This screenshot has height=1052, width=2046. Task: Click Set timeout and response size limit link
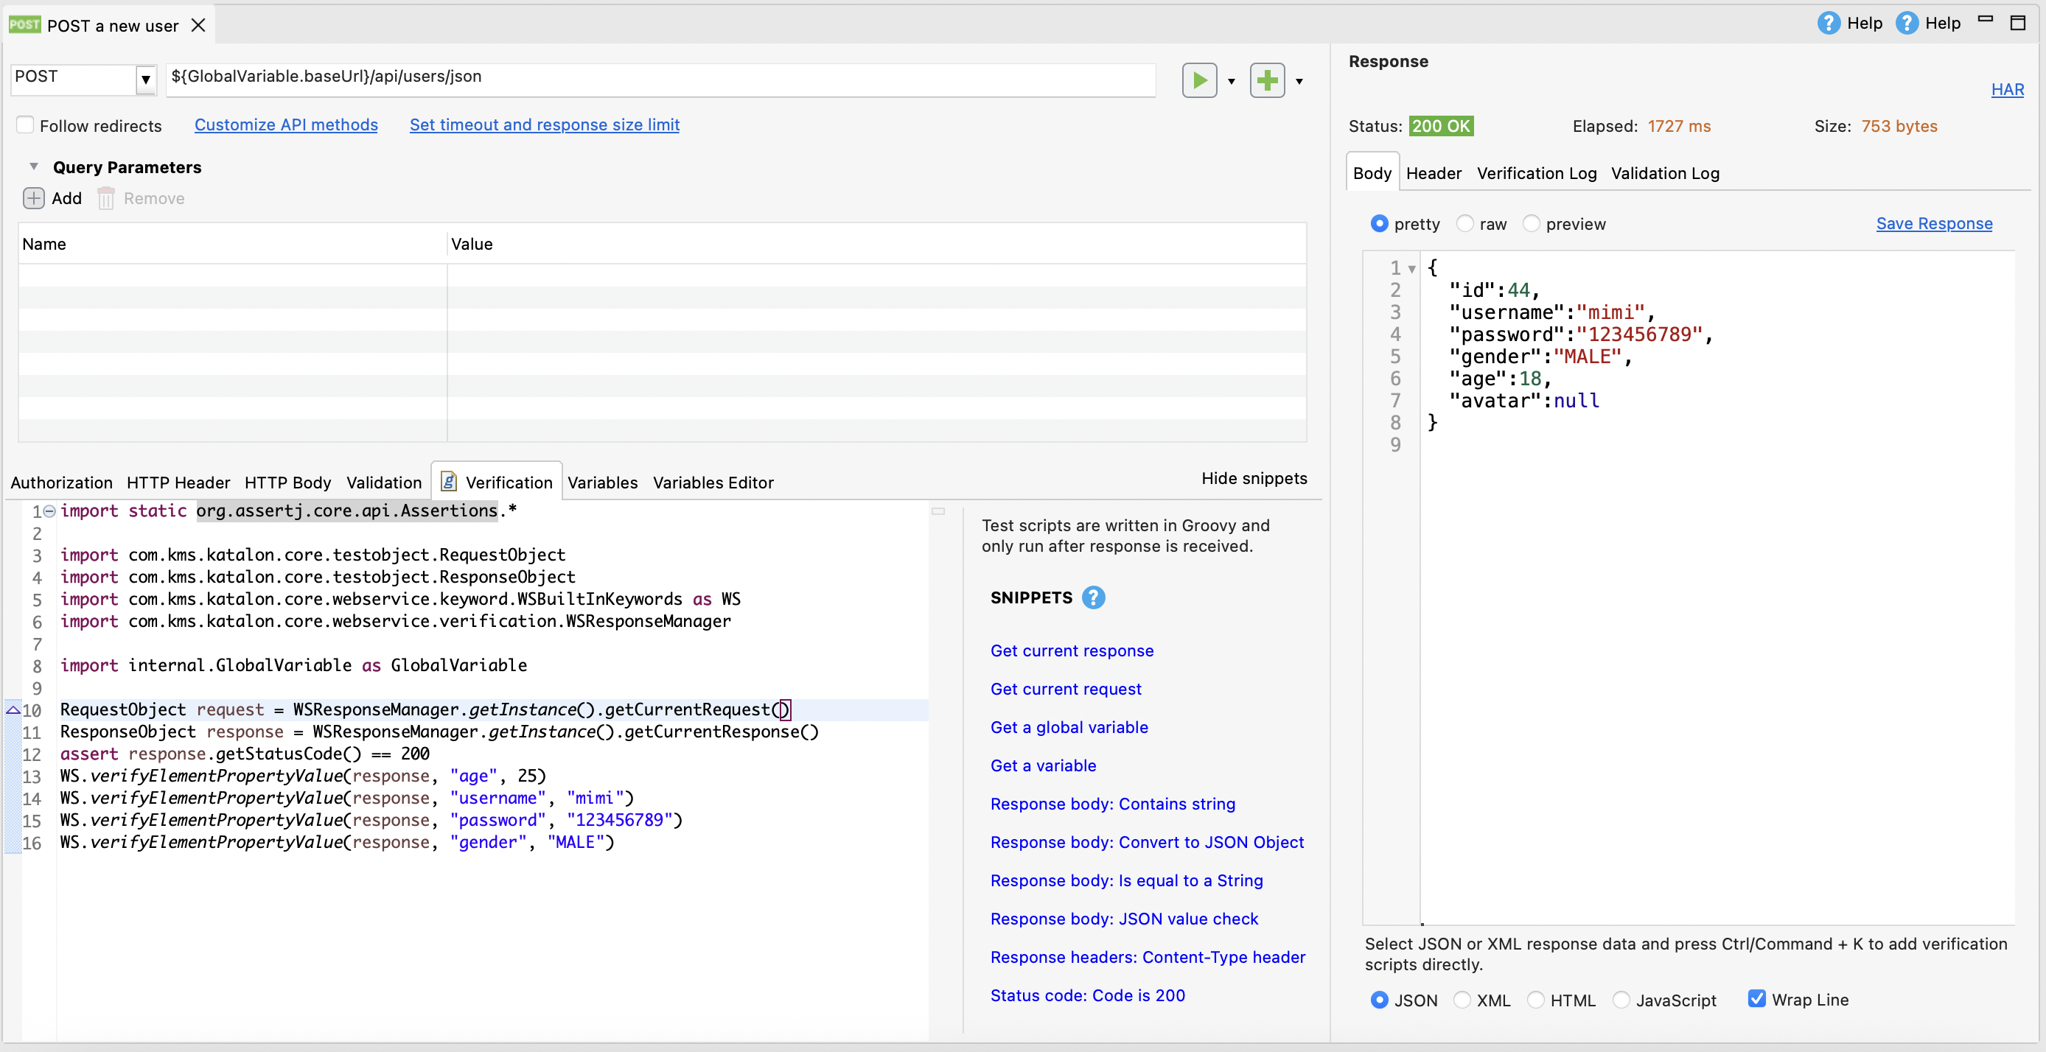(x=544, y=125)
